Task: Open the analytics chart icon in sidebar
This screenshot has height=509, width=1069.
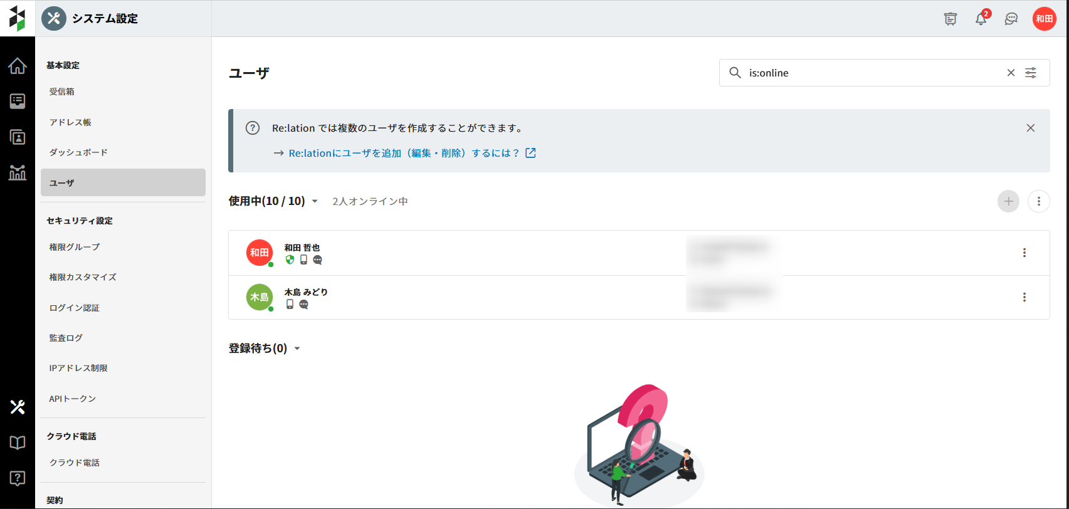Action: [x=18, y=172]
